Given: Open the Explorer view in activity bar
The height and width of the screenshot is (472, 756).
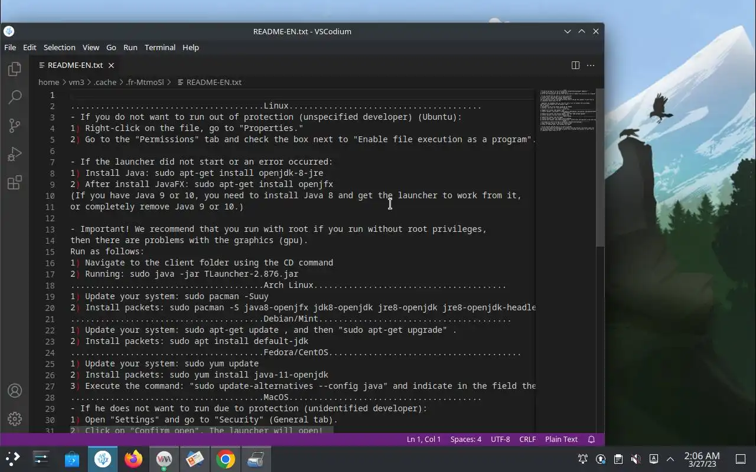Looking at the screenshot, I should [15, 69].
